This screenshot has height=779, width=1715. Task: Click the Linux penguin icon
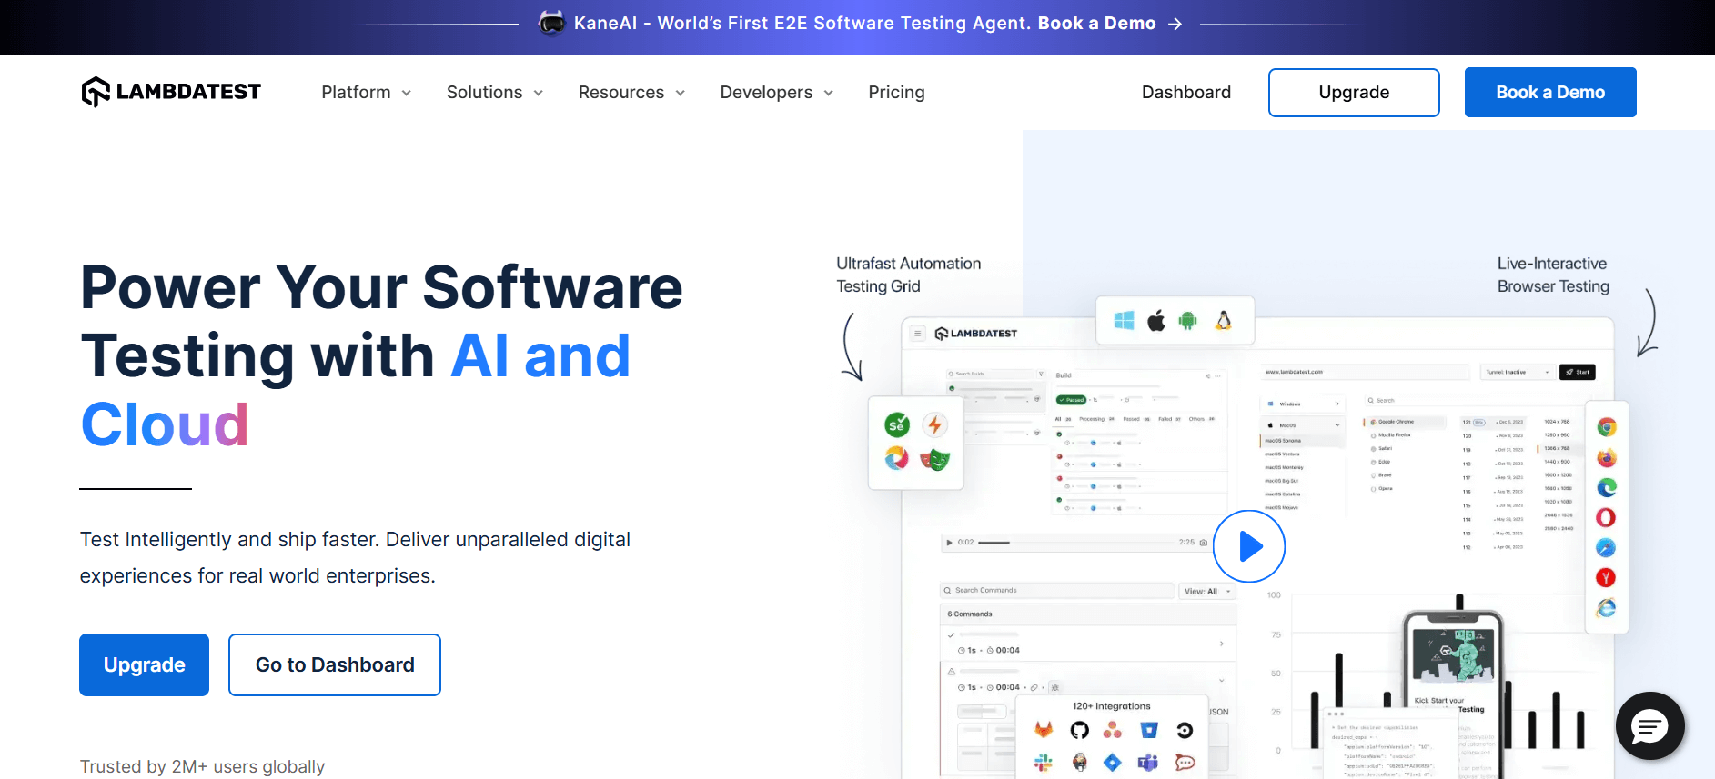(1224, 321)
